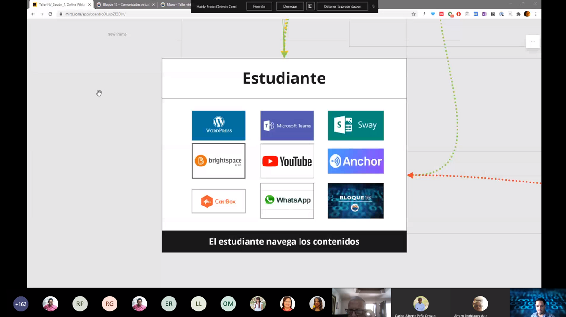
Task: Select participant RG avatar
Action: pyautogui.click(x=109, y=304)
